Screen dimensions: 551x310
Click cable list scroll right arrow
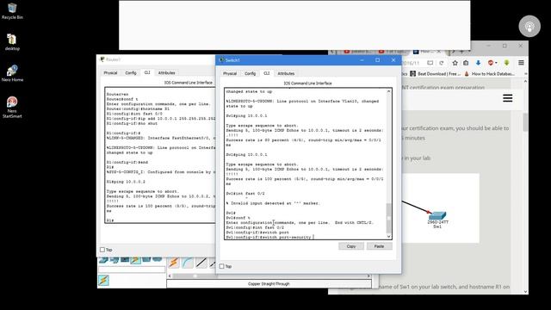tap(368, 276)
